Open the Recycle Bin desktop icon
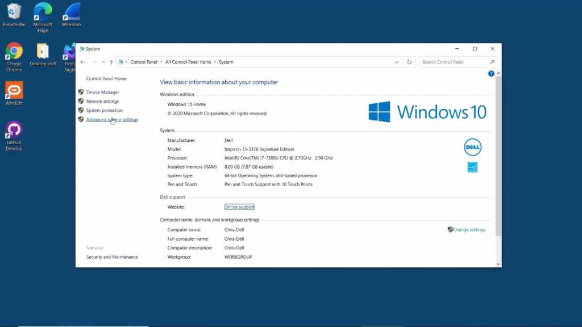 click(14, 15)
